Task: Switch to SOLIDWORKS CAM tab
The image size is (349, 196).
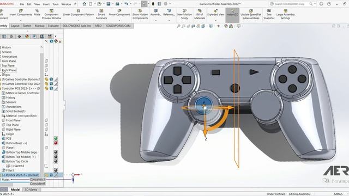Action: 118,26
